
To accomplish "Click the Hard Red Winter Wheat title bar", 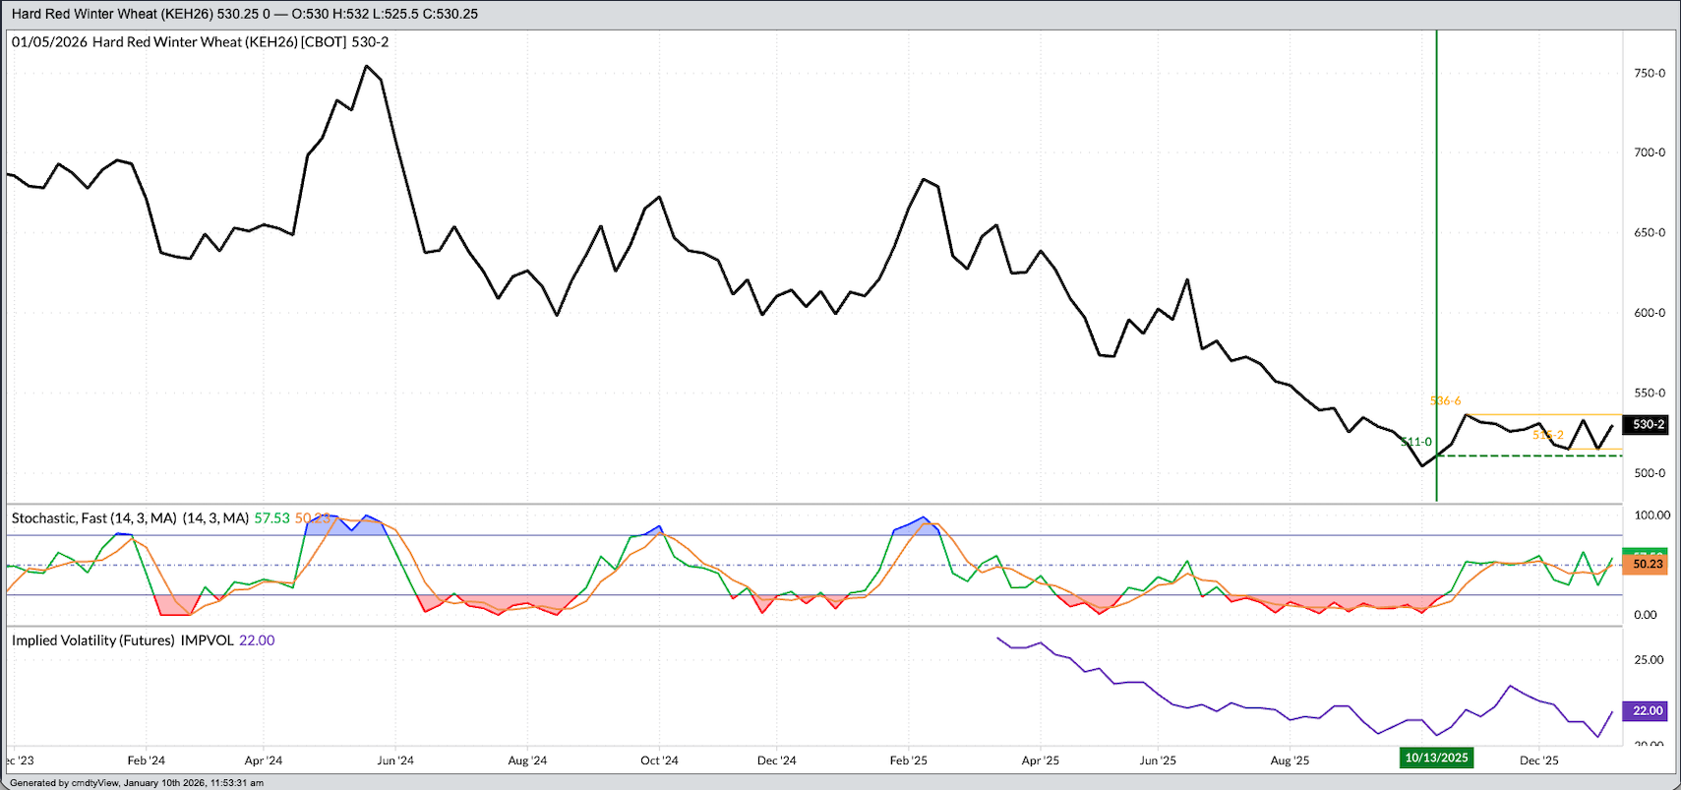I will [244, 14].
